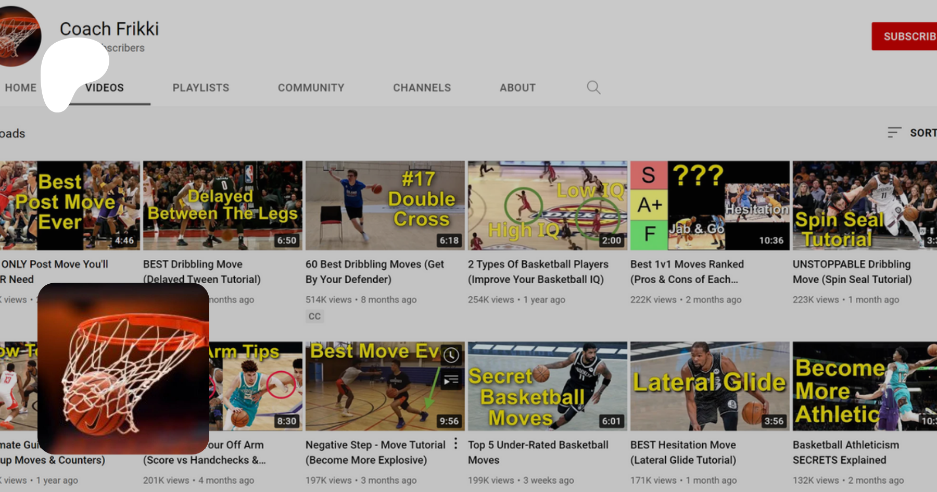Click the Add to Queue icon on thumbnail
This screenshot has height=492, width=937.
point(451,381)
